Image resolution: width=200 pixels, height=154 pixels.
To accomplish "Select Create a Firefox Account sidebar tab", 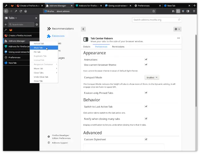I will tap(21, 36).
